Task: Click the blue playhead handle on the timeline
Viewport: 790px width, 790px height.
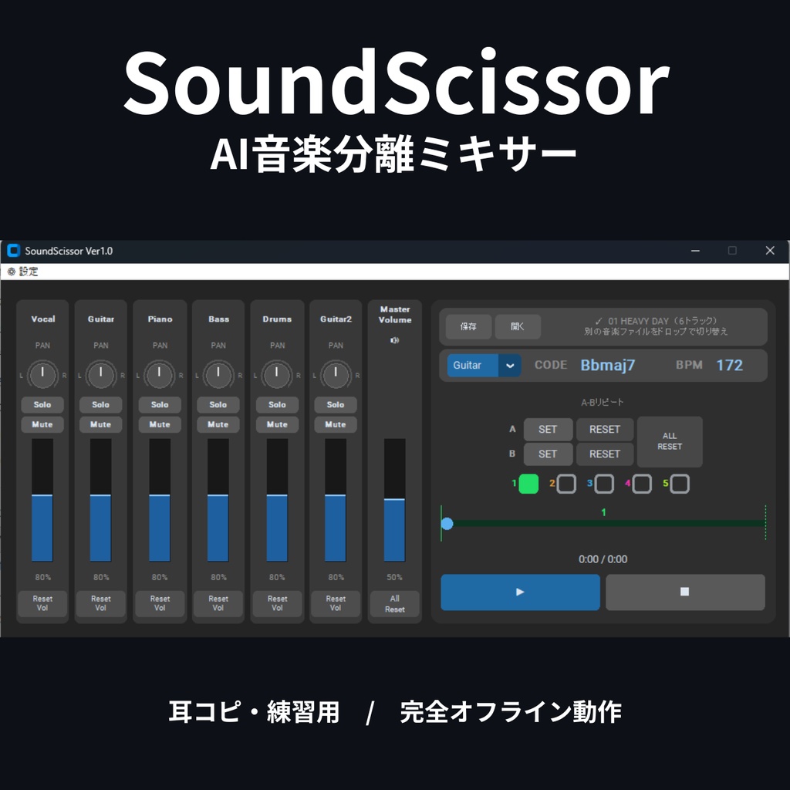Action: [x=447, y=524]
